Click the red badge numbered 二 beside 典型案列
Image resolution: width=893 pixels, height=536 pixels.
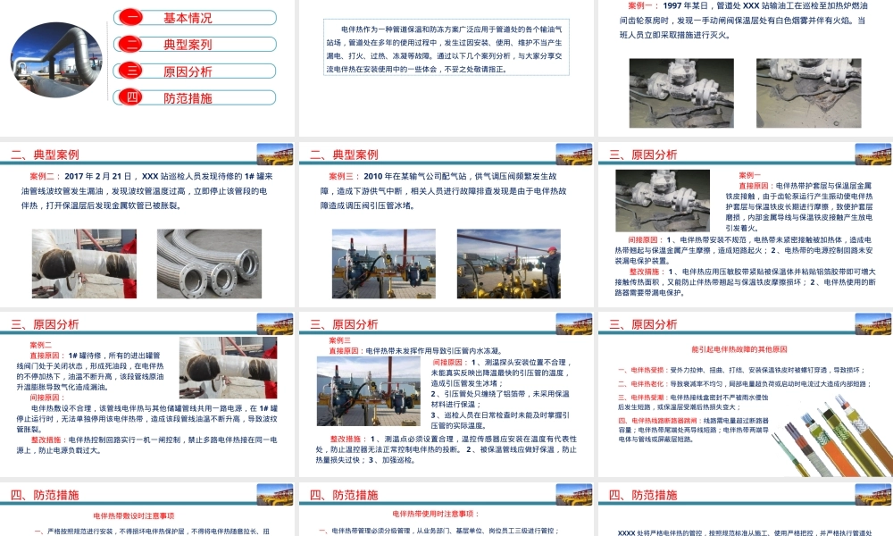(x=131, y=44)
